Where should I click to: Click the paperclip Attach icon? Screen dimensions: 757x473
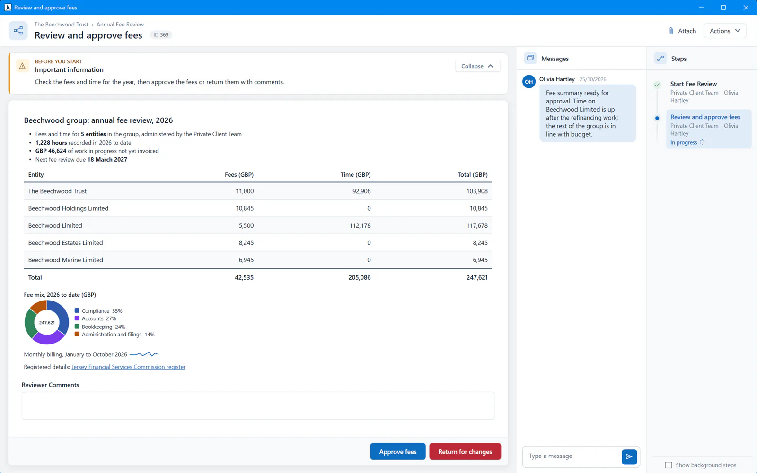pyautogui.click(x=671, y=31)
